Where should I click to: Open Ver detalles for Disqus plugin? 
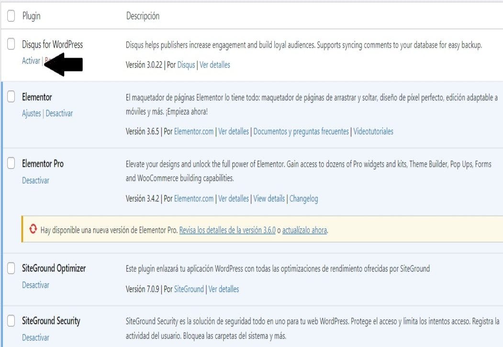point(215,65)
